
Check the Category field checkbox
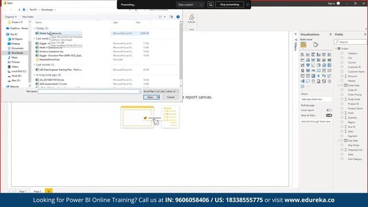[342, 53]
